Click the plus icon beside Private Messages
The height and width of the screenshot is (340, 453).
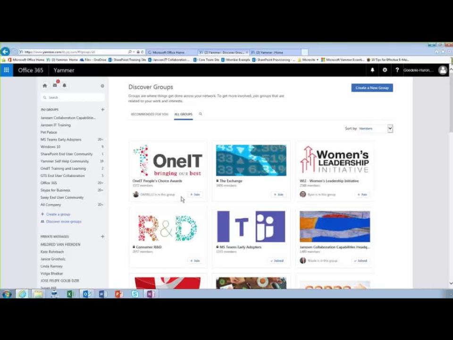pos(102,237)
